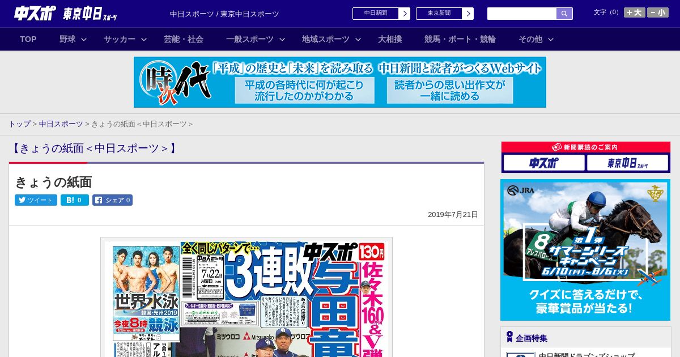This screenshot has height=357, width=680.
Task: Click 東京中日スポーツ subscription guide button
Action: [x=628, y=163]
